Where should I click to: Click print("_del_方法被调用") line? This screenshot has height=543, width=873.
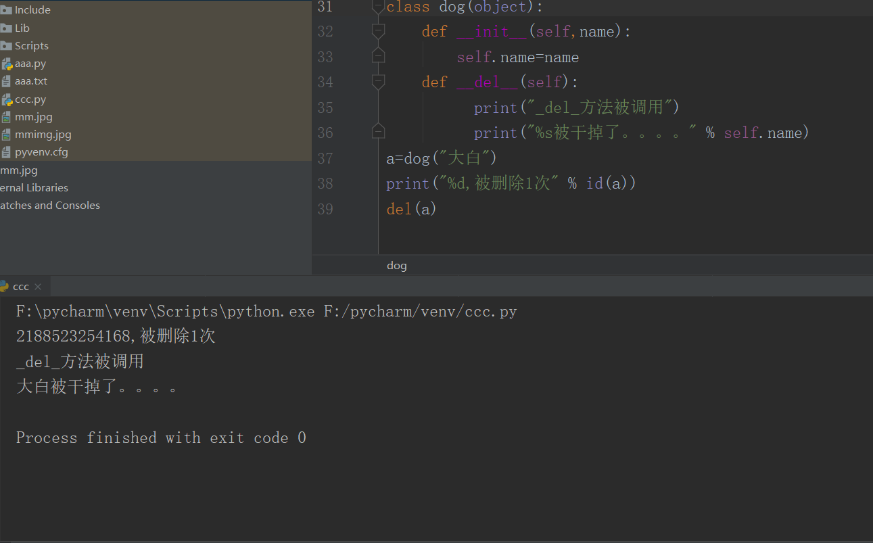pos(577,108)
